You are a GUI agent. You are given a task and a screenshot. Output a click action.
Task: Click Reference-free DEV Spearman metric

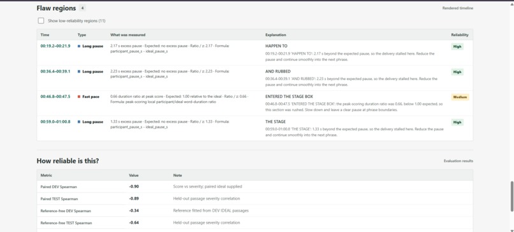(x=66, y=211)
